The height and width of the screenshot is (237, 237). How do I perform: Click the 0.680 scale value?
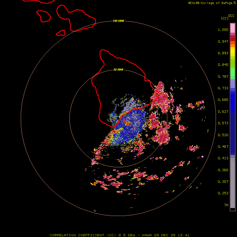(223, 100)
